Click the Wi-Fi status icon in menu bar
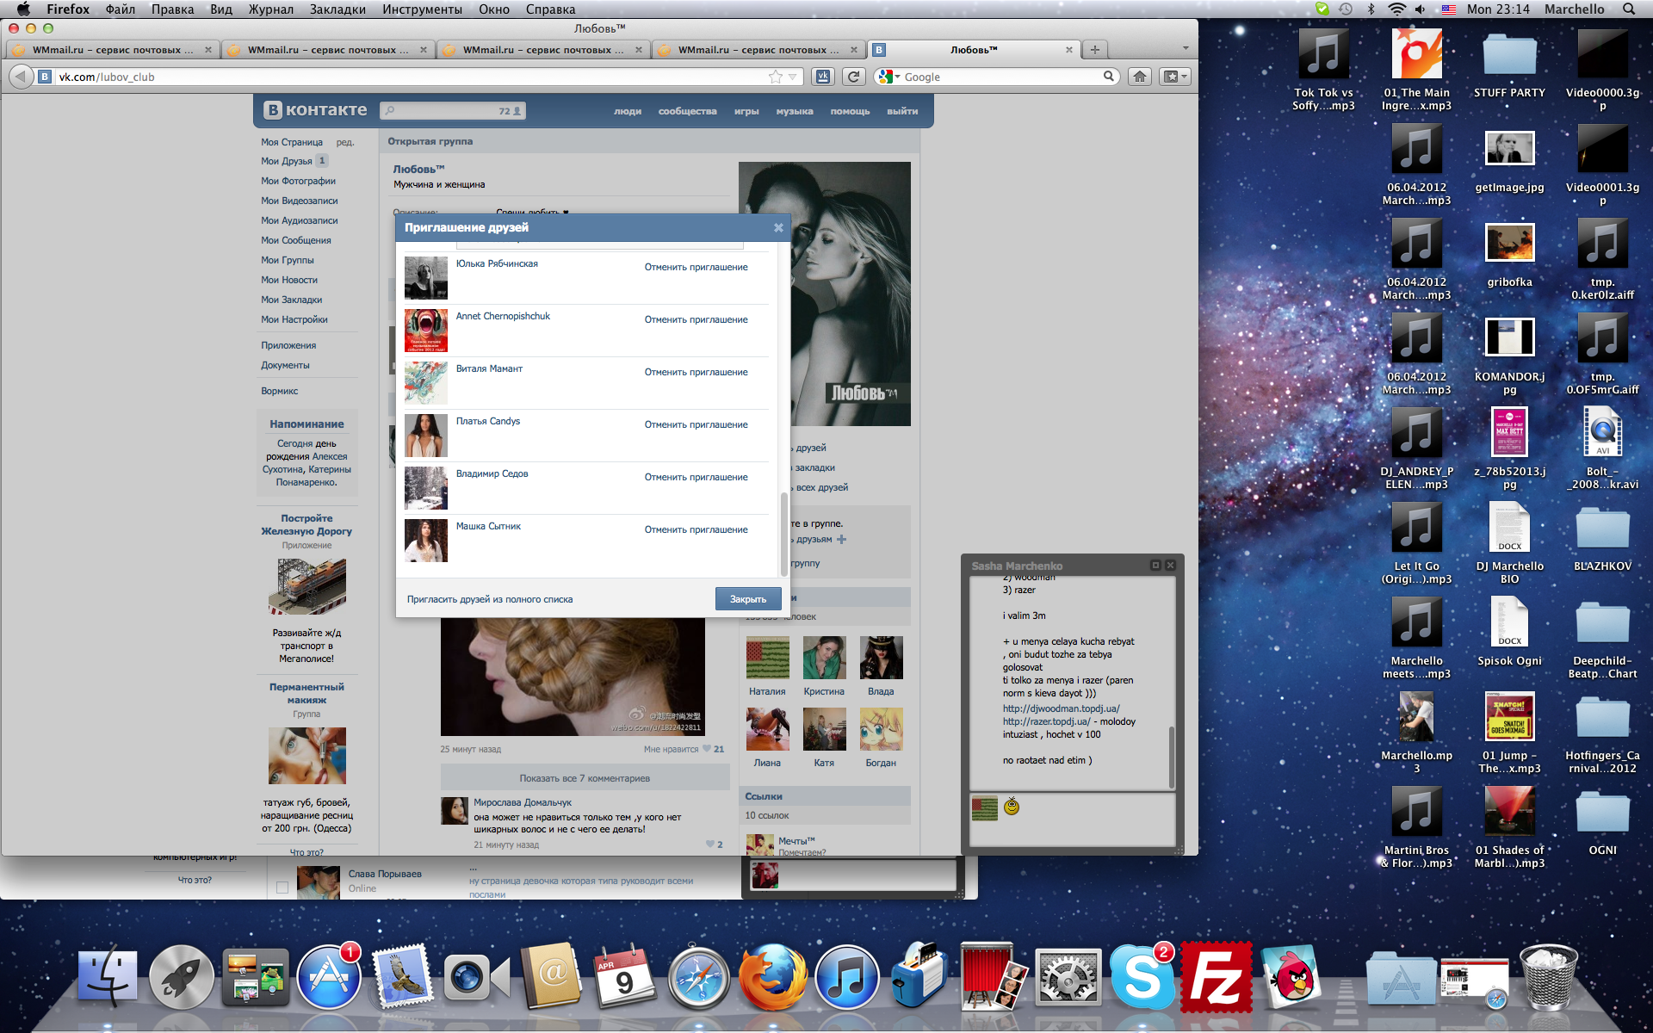 (1396, 9)
